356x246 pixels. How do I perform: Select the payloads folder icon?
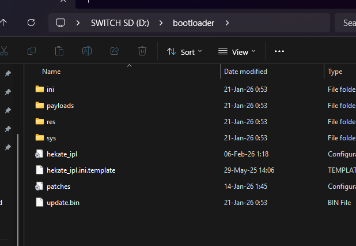tap(40, 105)
